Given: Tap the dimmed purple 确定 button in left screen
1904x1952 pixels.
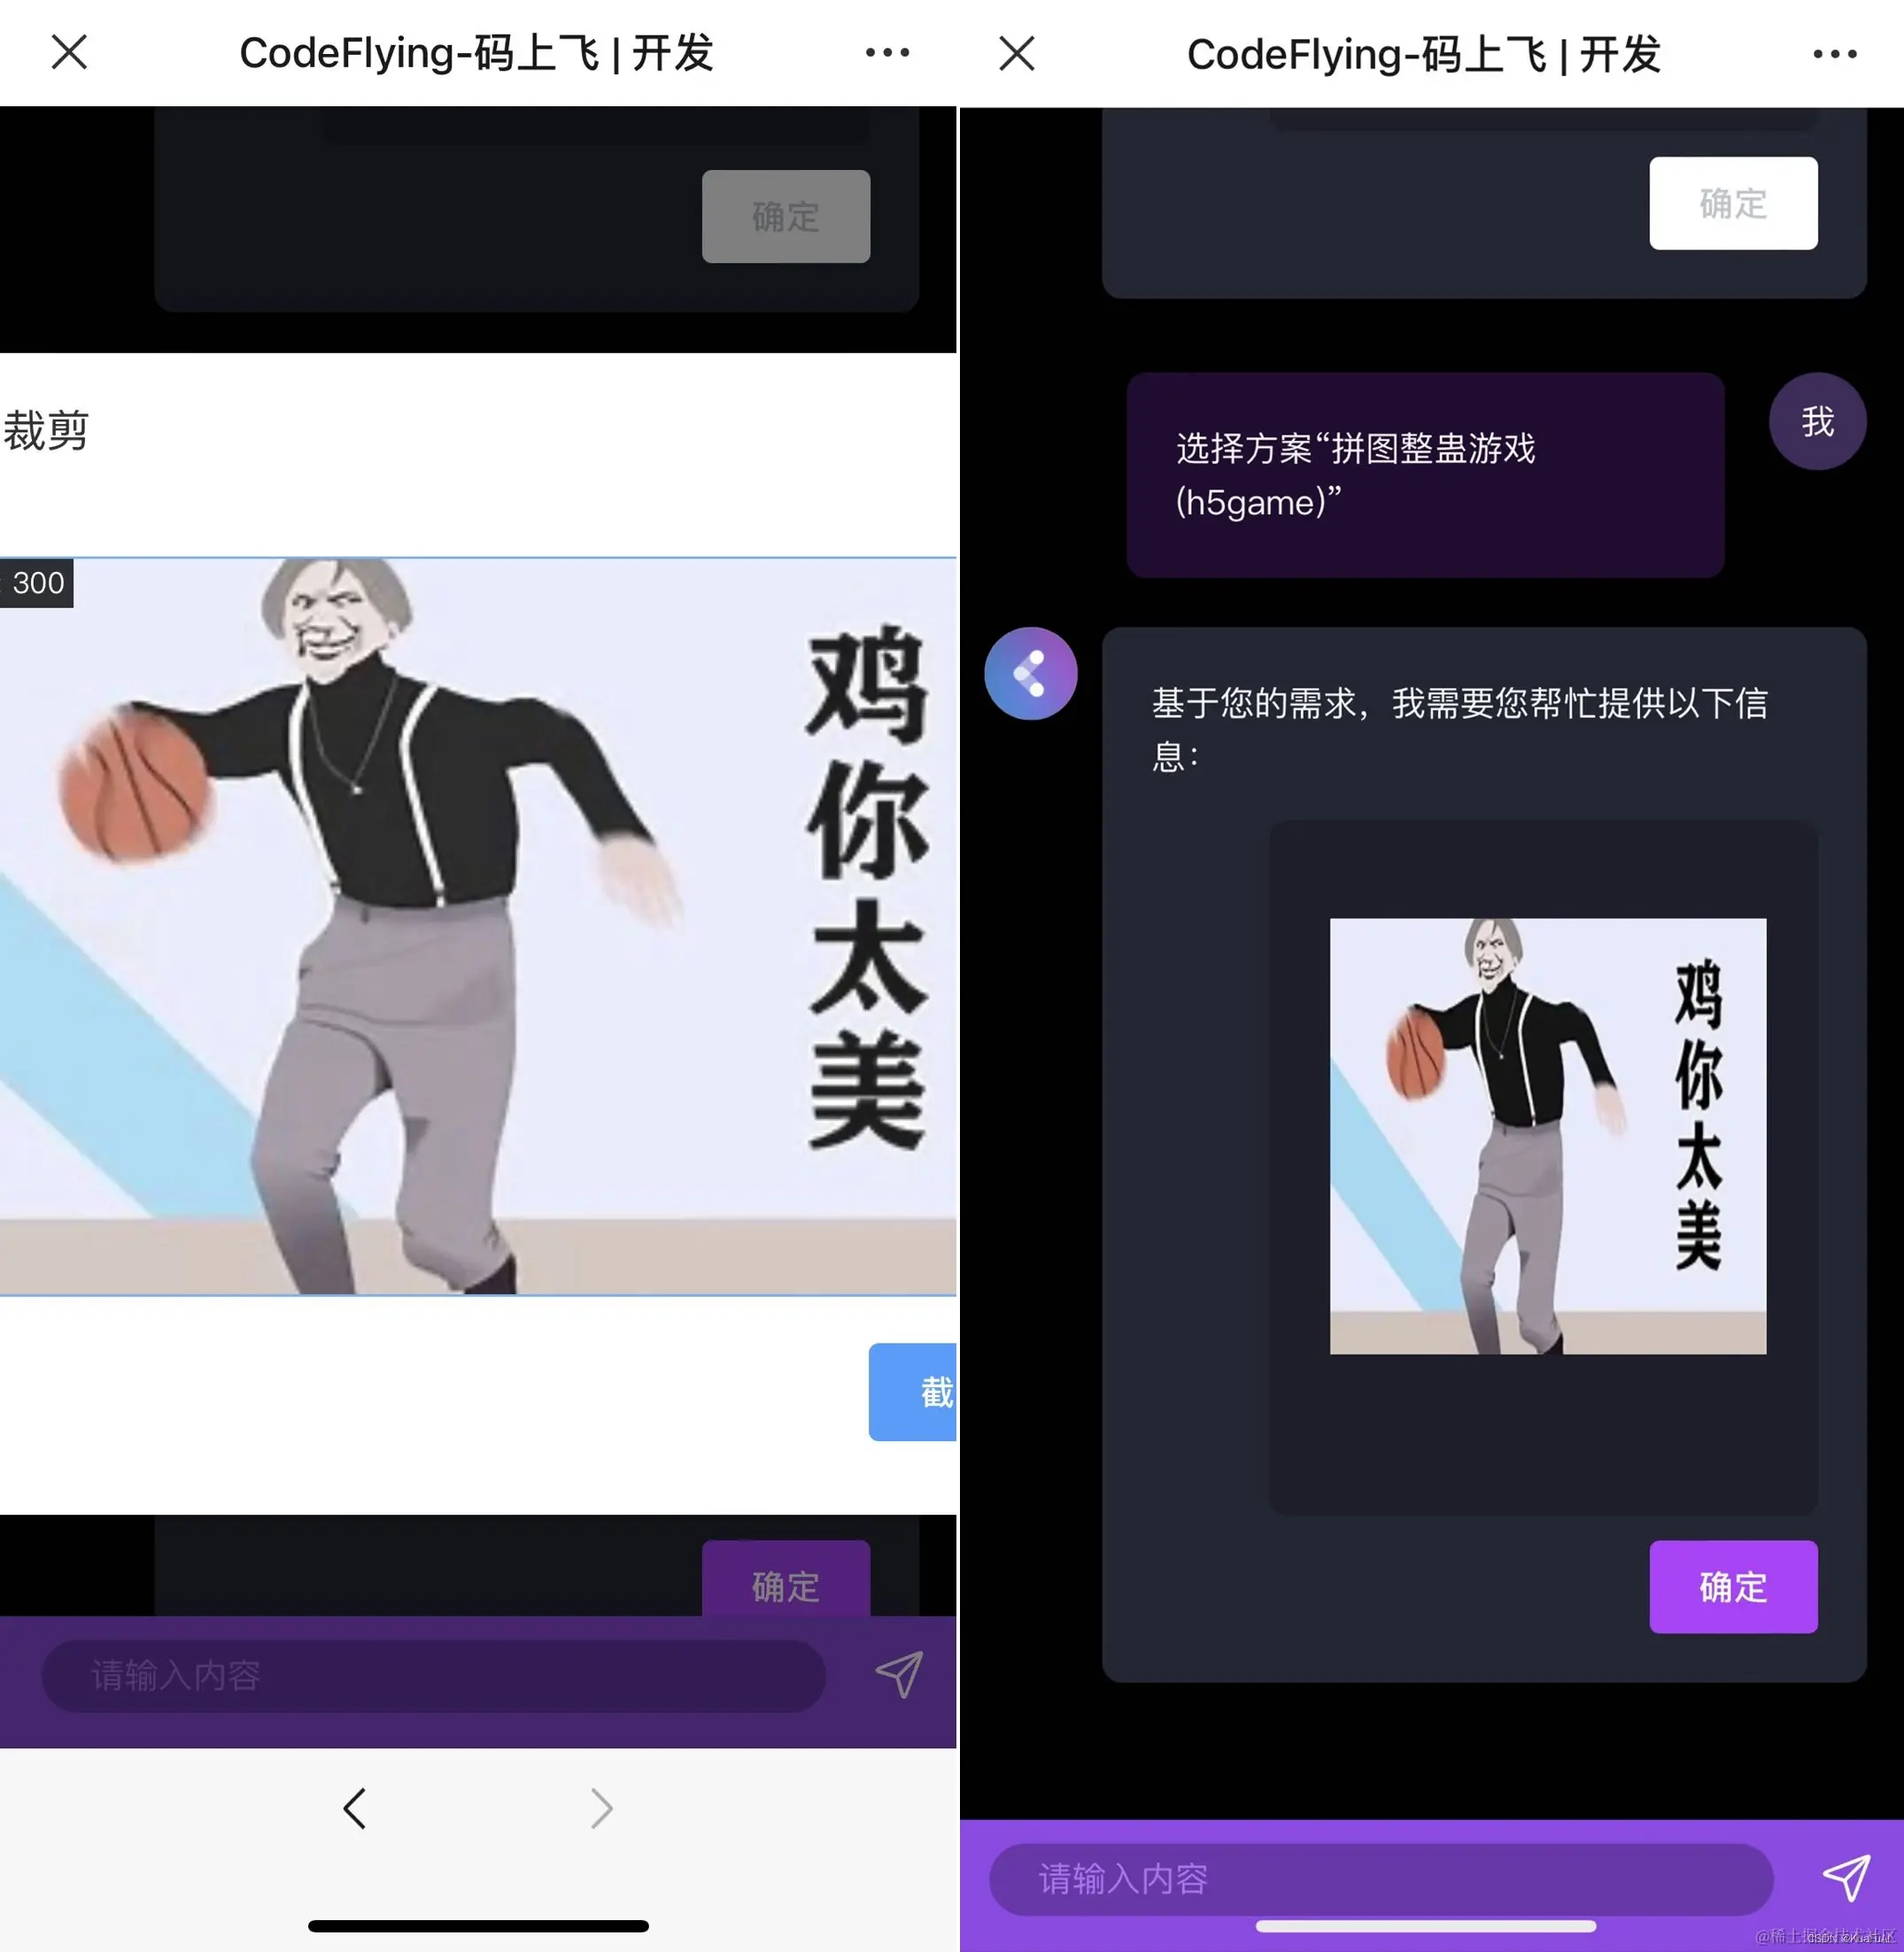Looking at the screenshot, I should click(786, 1579).
